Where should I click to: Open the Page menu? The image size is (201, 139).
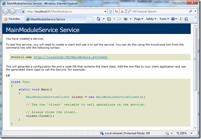(138, 19)
